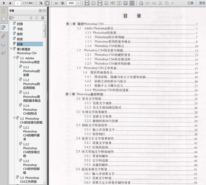This screenshot has height=185, width=206.
Task: Click the copy pages icon in toolbar
Action: click(167, 3)
